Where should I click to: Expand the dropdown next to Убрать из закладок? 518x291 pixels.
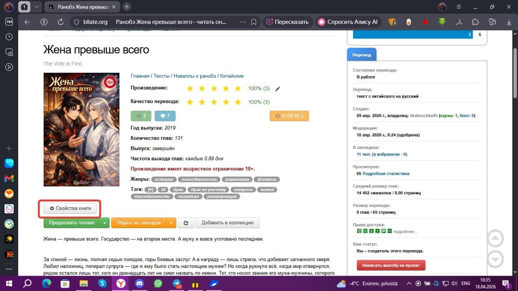pos(172,223)
